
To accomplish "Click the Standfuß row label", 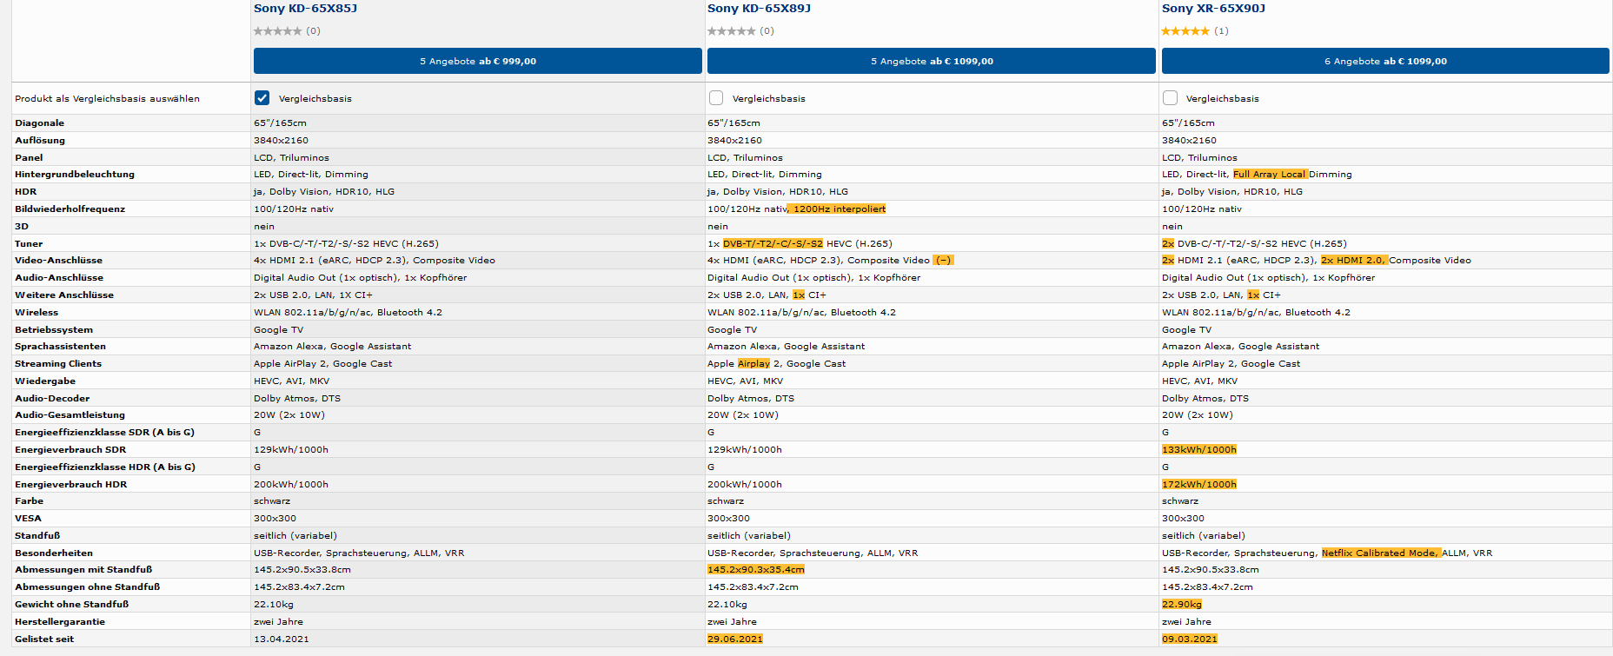I will [37, 536].
